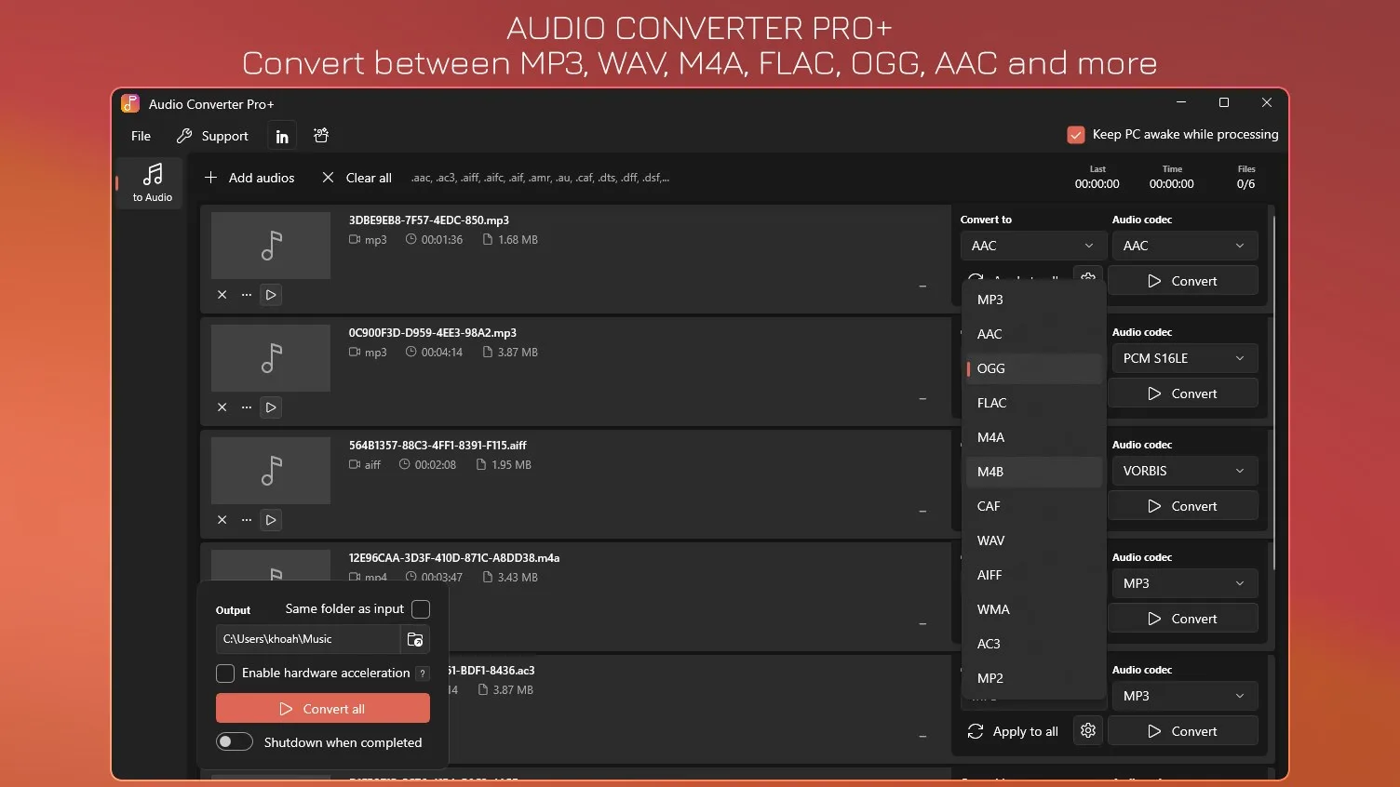Image resolution: width=1400 pixels, height=787 pixels.
Task: Collapse the 3DBE9EB8 file row minus icon
Action: point(922,287)
